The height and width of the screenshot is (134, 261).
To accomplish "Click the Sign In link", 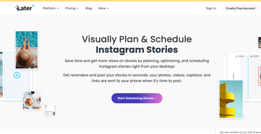I will coord(211,8).
